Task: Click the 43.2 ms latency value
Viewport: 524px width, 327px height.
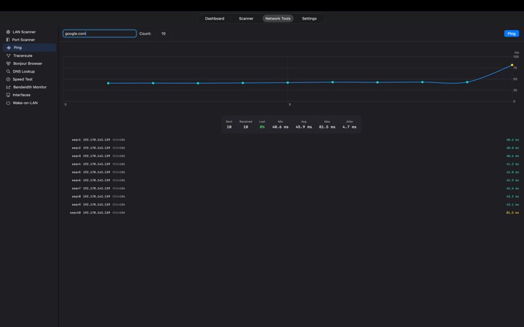Action: coord(512,197)
